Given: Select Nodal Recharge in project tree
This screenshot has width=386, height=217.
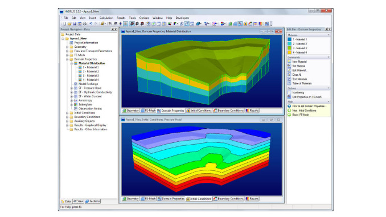Looking at the screenshot, I should click(x=88, y=84).
